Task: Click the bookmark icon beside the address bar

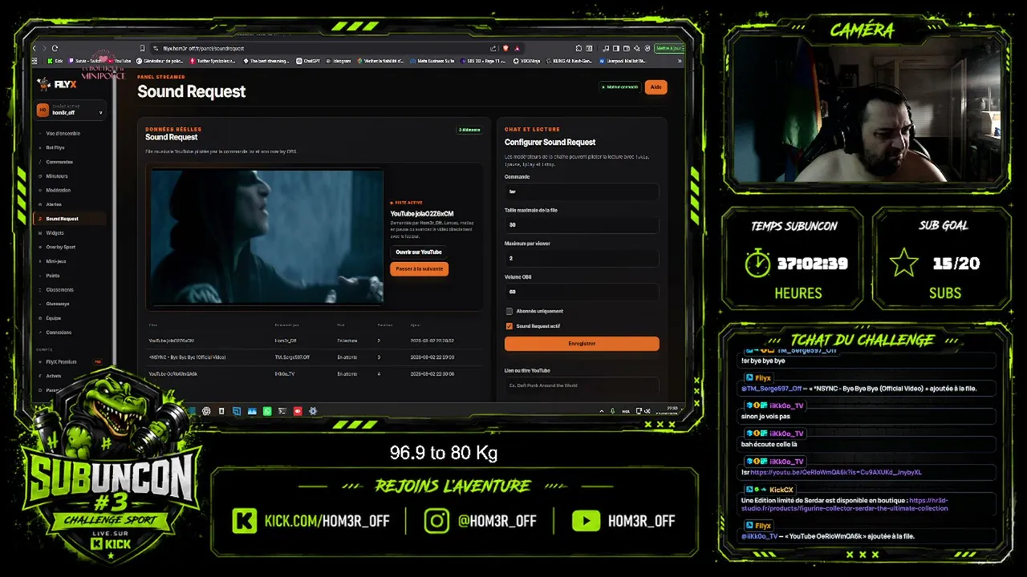Action: click(x=142, y=48)
